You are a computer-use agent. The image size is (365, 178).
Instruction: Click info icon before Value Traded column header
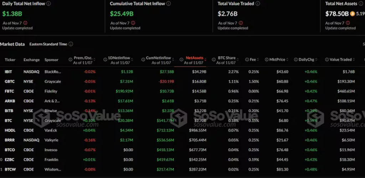(x=327, y=60)
